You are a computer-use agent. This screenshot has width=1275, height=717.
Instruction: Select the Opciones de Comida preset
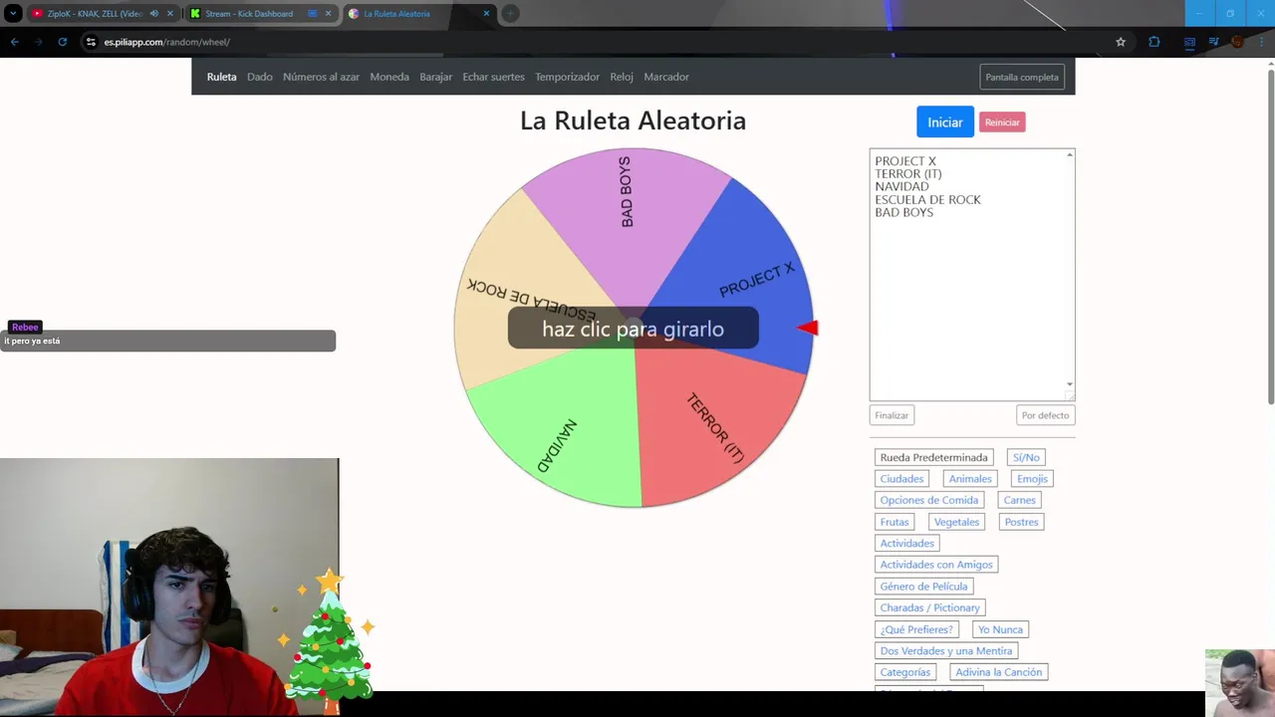point(929,500)
